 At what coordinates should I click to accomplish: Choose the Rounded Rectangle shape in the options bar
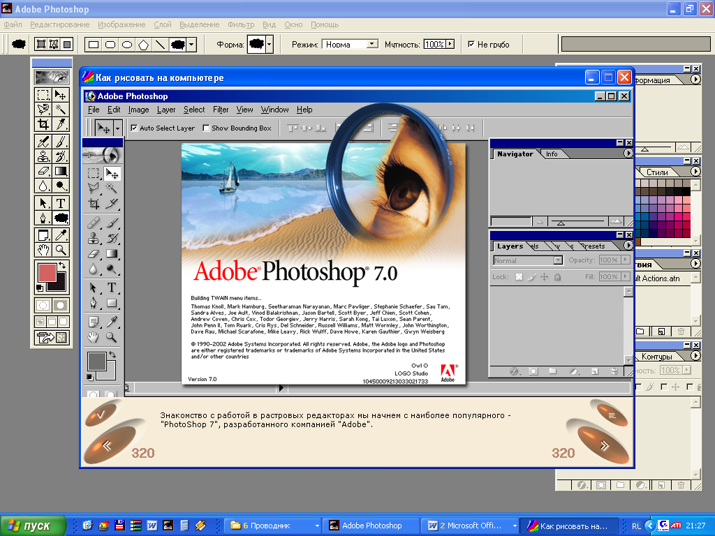pyautogui.click(x=110, y=45)
